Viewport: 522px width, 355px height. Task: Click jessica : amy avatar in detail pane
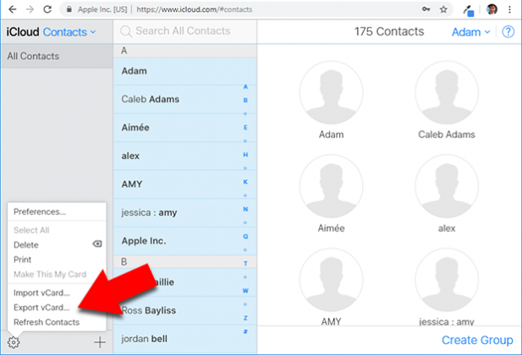(x=447, y=280)
